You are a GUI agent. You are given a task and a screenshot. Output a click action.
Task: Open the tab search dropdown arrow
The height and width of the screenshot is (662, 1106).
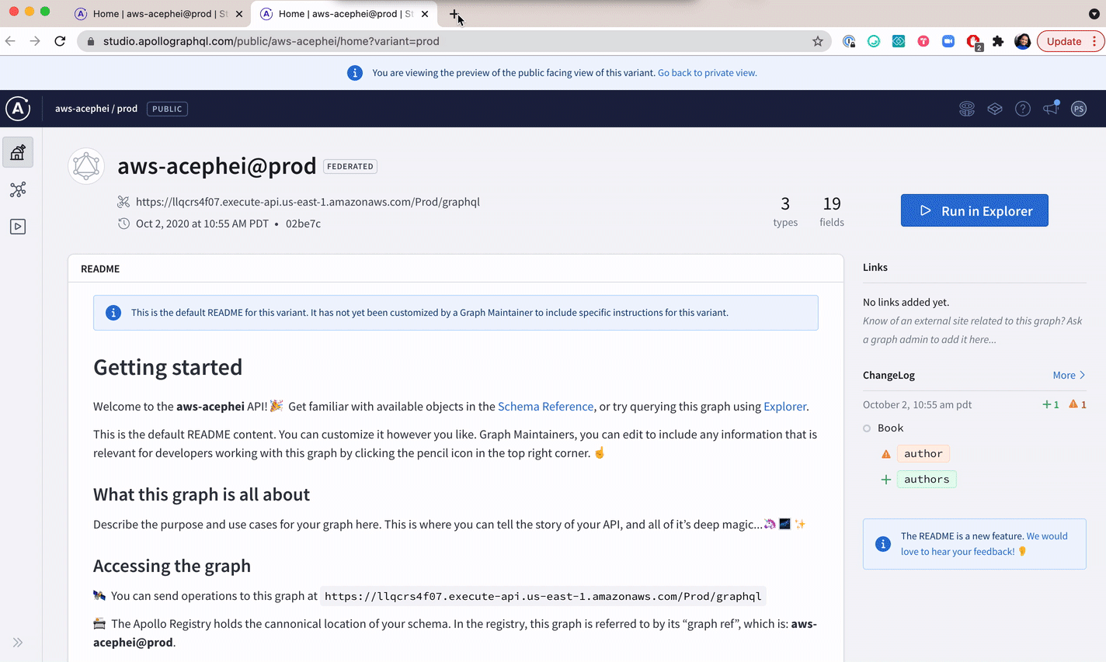tap(1094, 14)
